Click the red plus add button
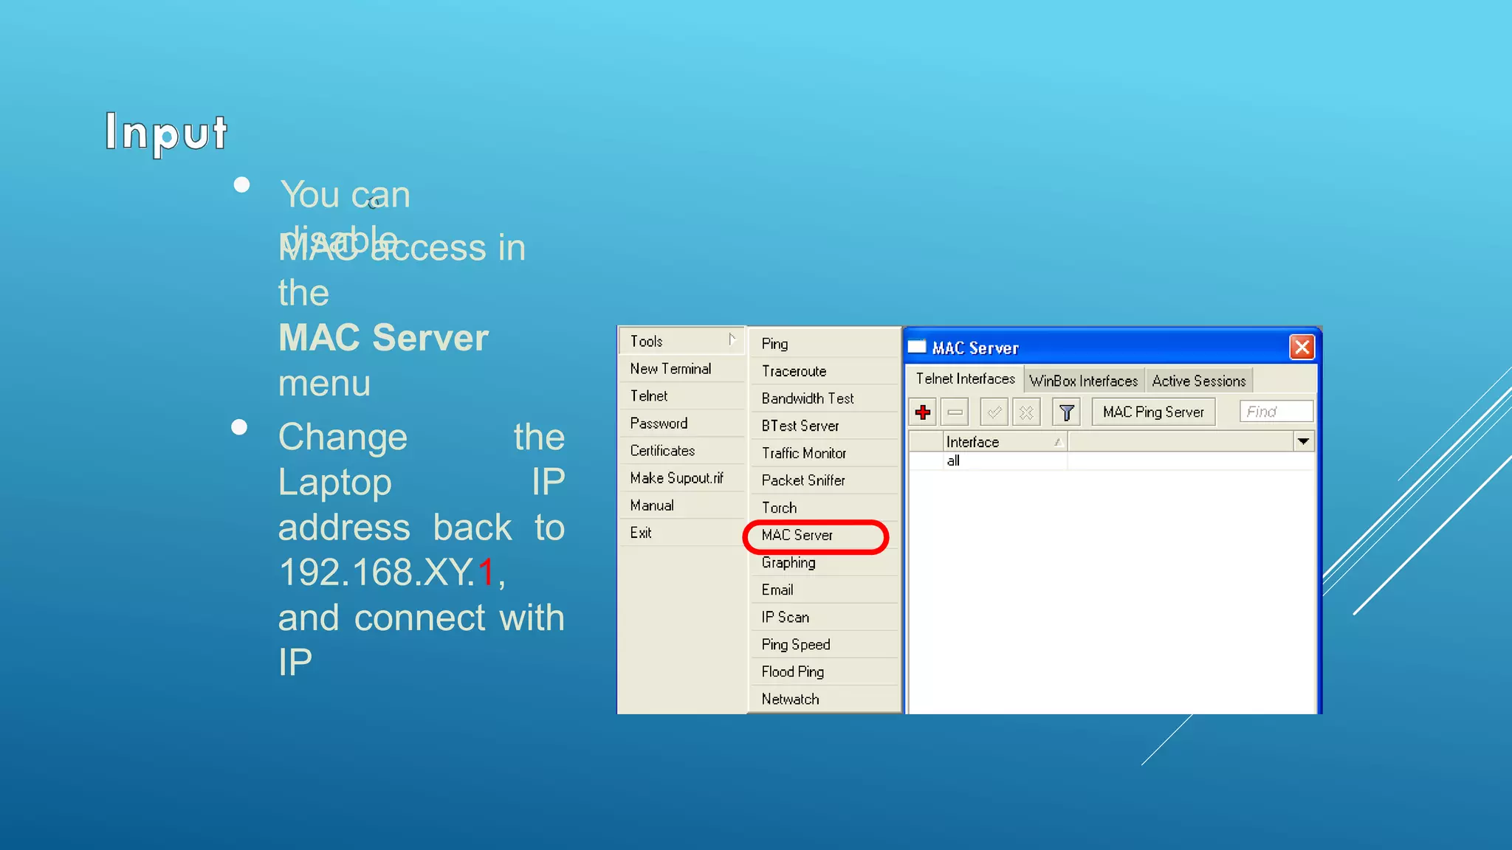 (x=923, y=412)
